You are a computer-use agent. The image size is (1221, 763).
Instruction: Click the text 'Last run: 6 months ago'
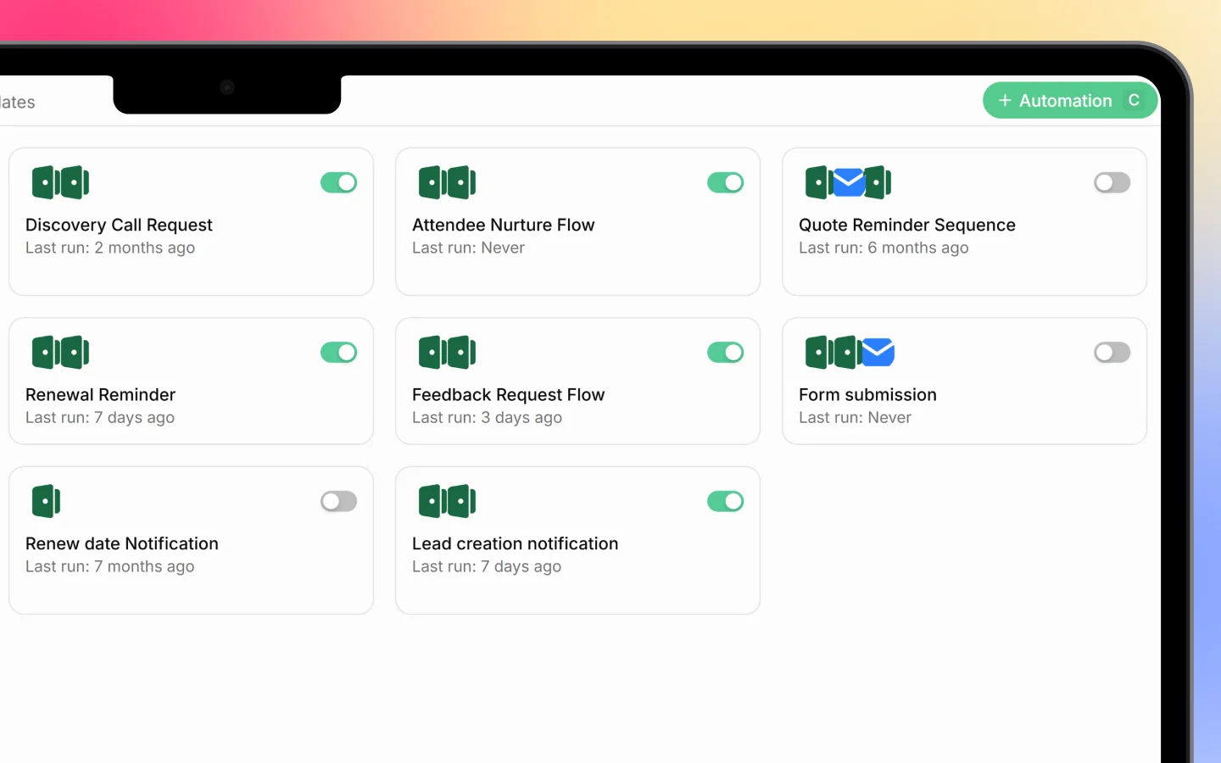(x=884, y=248)
